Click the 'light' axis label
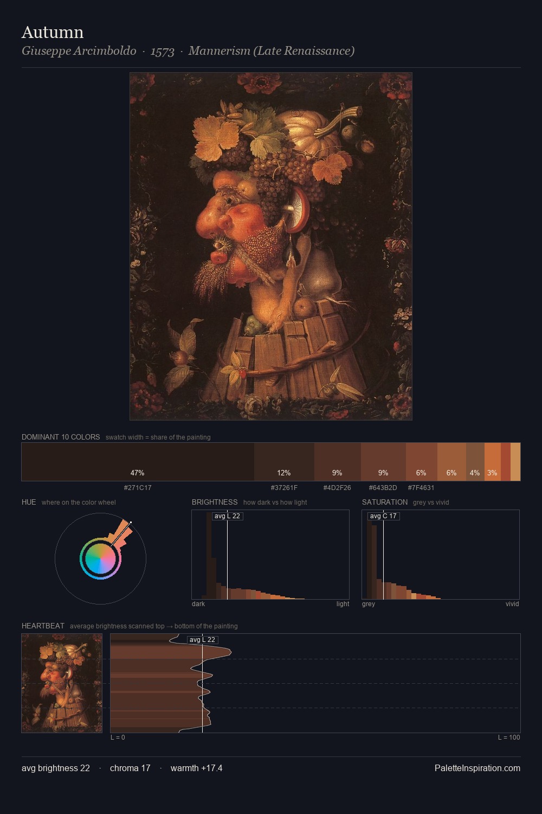 (x=343, y=603)
